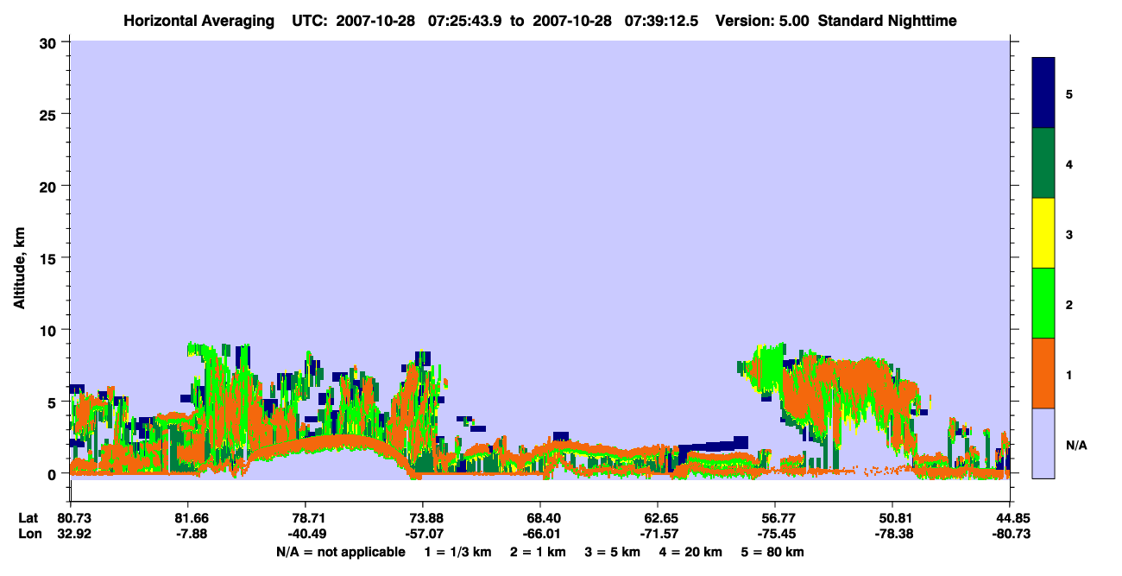Click latitude value 80.73

(73, 518)
